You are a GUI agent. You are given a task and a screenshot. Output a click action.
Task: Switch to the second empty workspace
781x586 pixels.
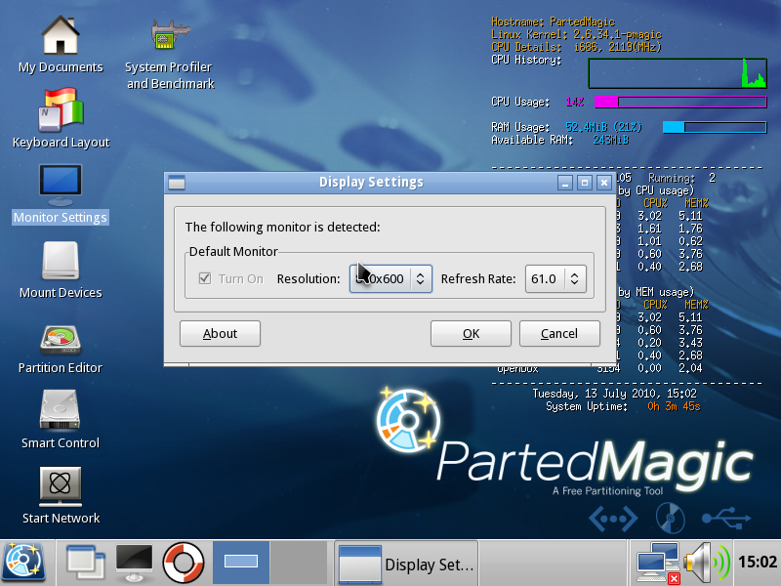tap(298, 562)
